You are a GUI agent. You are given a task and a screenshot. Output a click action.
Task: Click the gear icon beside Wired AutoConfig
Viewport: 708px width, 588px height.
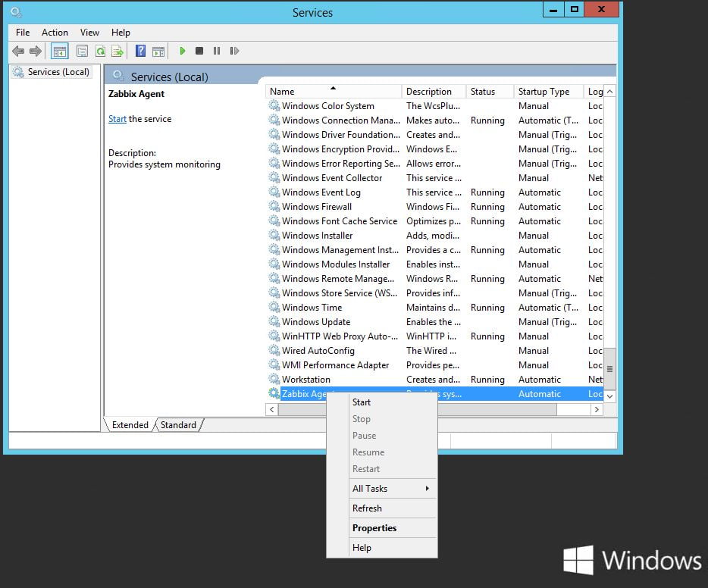point(274,350)
